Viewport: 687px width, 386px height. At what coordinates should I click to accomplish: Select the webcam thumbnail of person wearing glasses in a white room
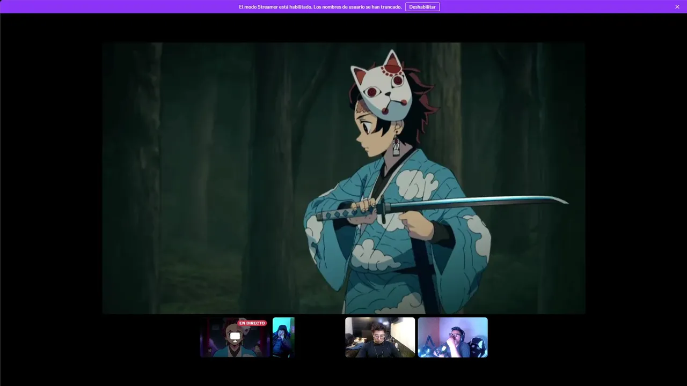[380, 337]
